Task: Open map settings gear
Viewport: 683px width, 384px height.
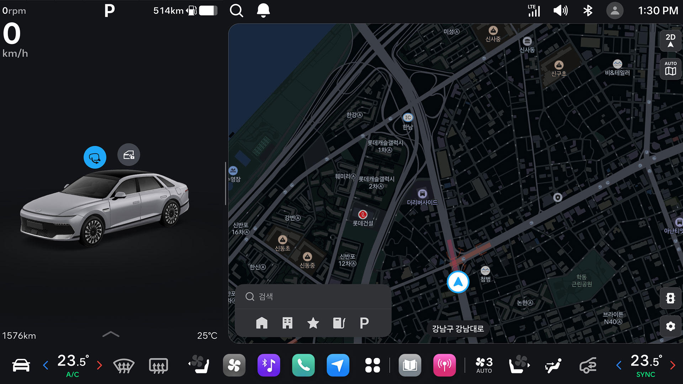Action: click(x=671, y=326)
